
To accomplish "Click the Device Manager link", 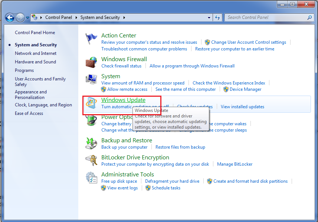I will [245, 89].
